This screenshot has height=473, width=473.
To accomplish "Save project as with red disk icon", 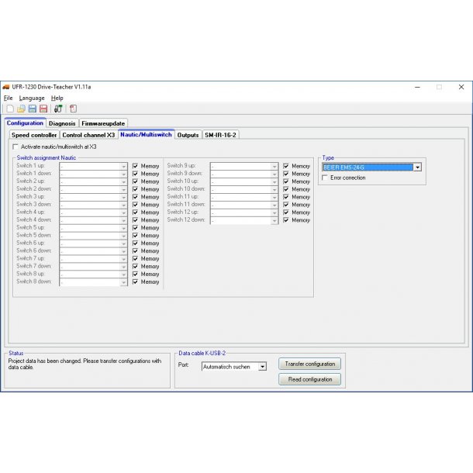I will point(43,109).
